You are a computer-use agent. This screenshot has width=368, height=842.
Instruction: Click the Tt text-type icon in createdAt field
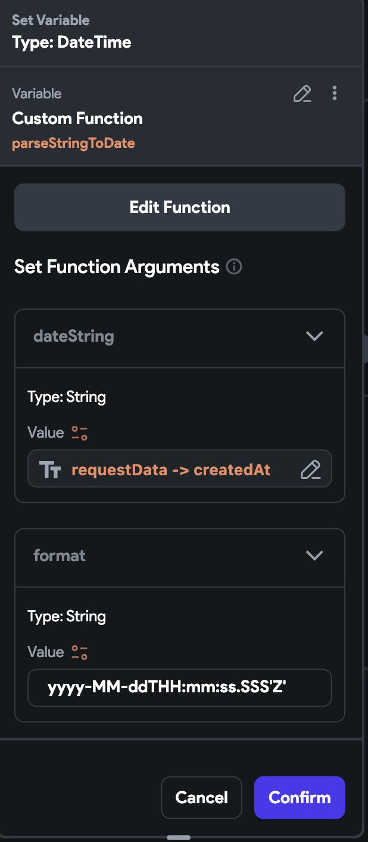coord(50,470)
